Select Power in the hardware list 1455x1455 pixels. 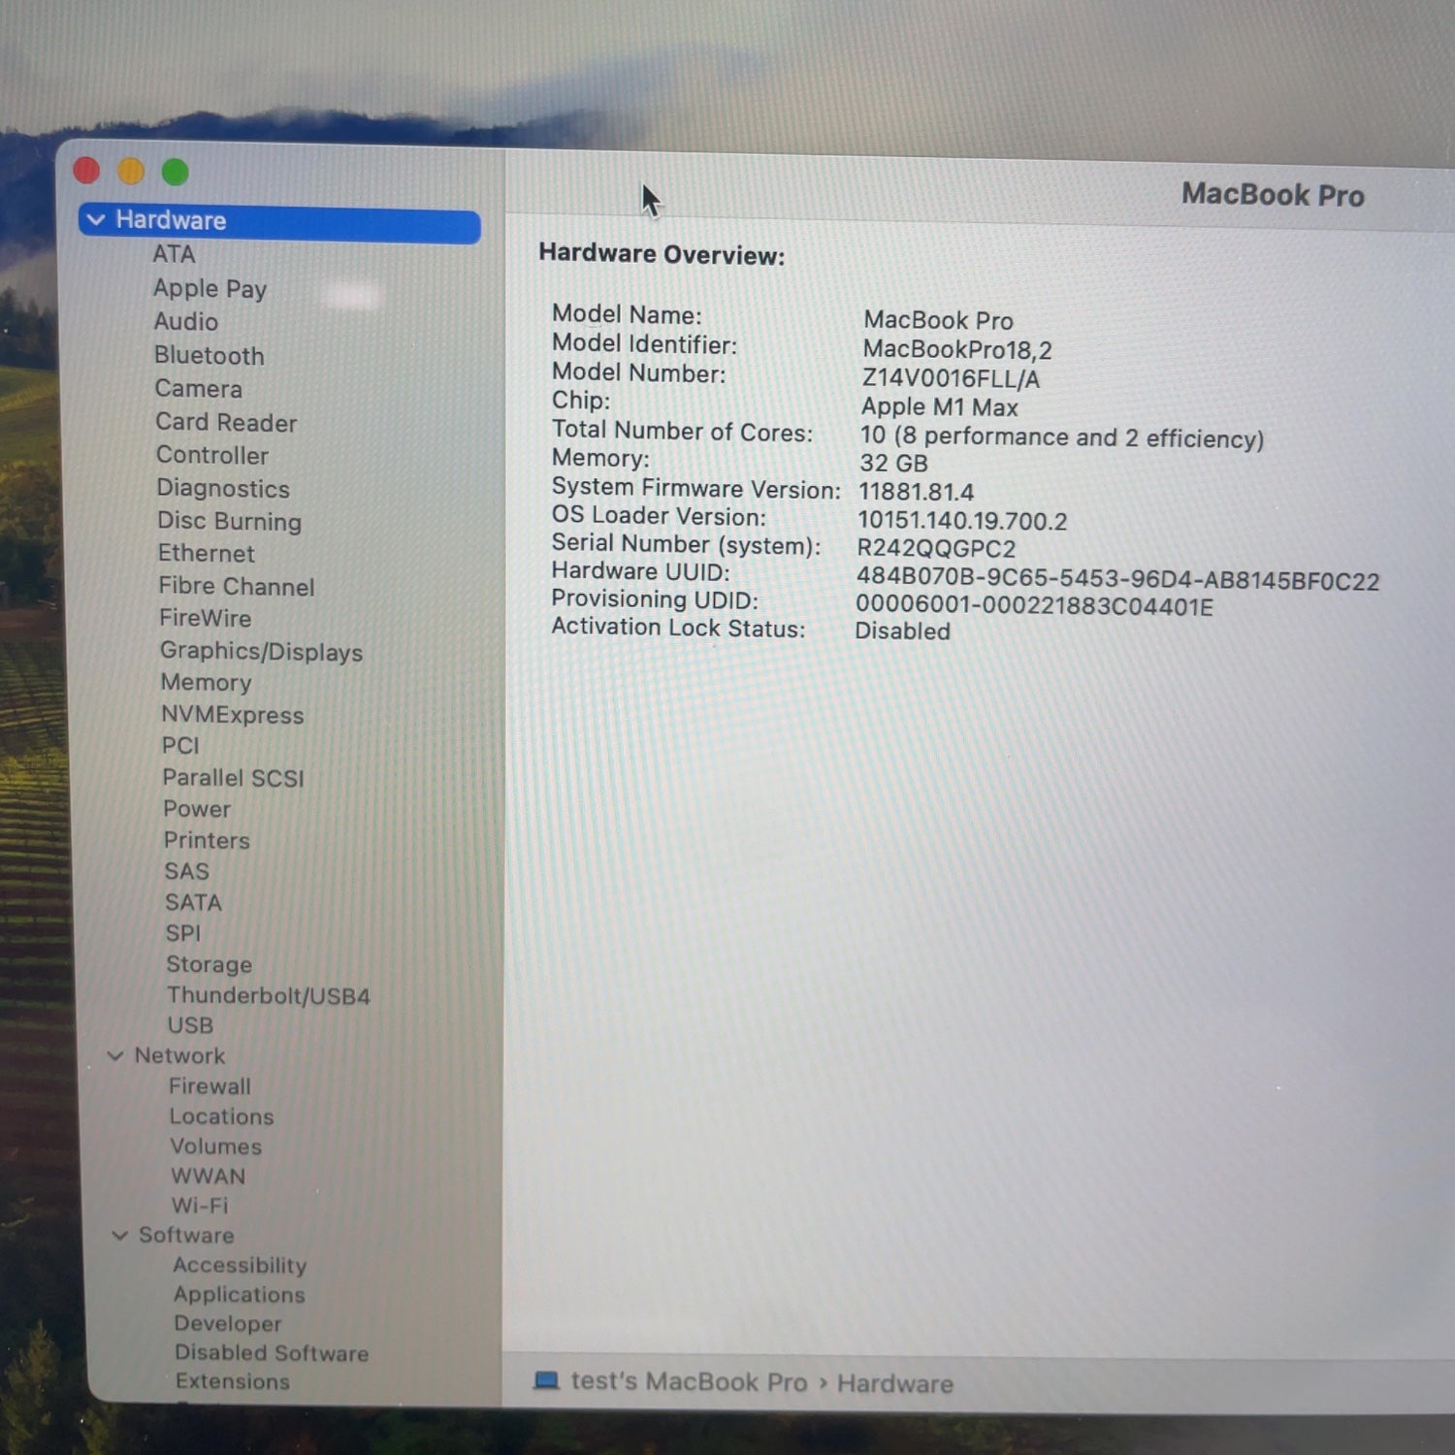(197, 808)
